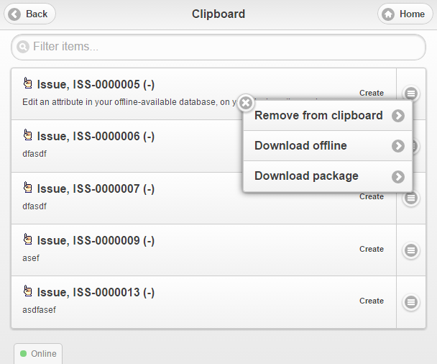Select Remove from clipboard option
The width and height of the screenshot is (437, 364).
pos(318,116)
